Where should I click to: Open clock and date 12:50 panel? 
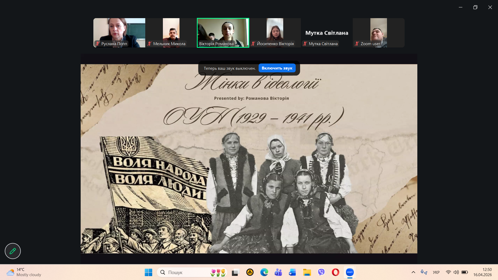point(482,272)
